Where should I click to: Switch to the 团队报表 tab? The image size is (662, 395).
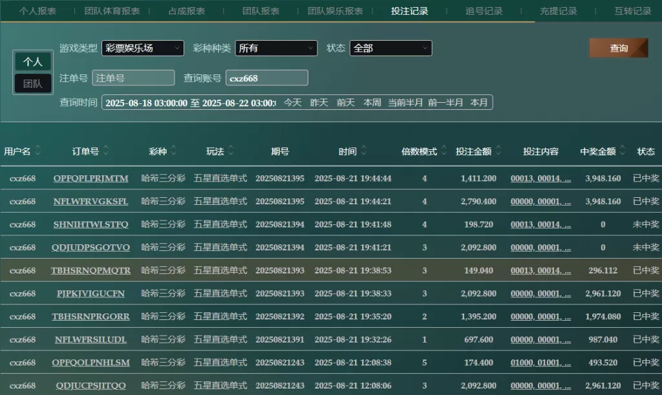tap(261, 11)
